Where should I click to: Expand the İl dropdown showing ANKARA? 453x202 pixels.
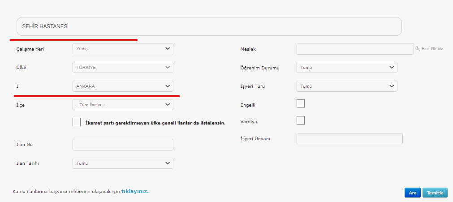pos(123,86)
